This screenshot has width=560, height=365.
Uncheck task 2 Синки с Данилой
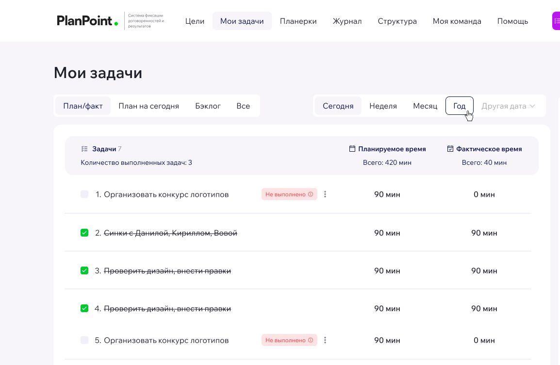pyautogui.click(x=84, y=233)
